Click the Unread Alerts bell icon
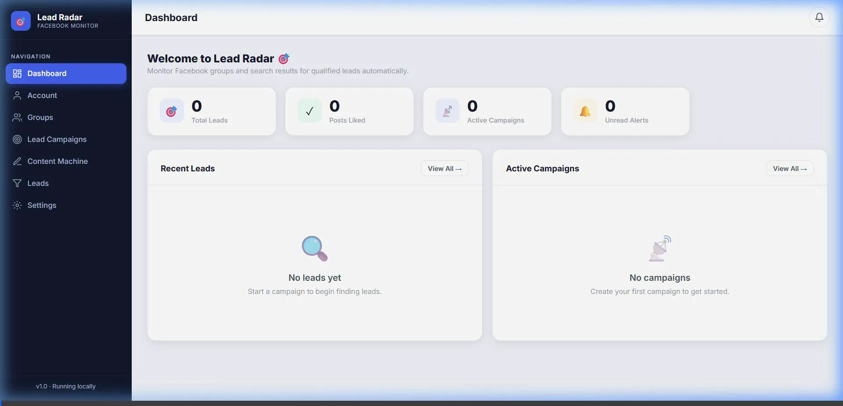This screenshot has height=406, width=843. [x=585, y=111]
